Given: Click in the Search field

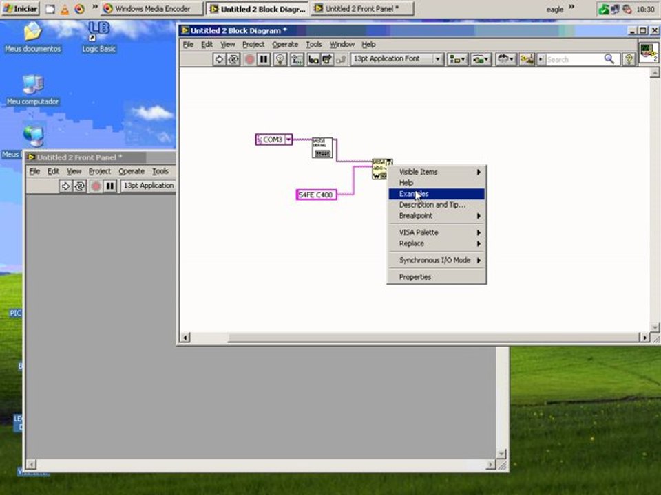Looking at the screenshot, I should pyautogui.click(x=574, y=60).
